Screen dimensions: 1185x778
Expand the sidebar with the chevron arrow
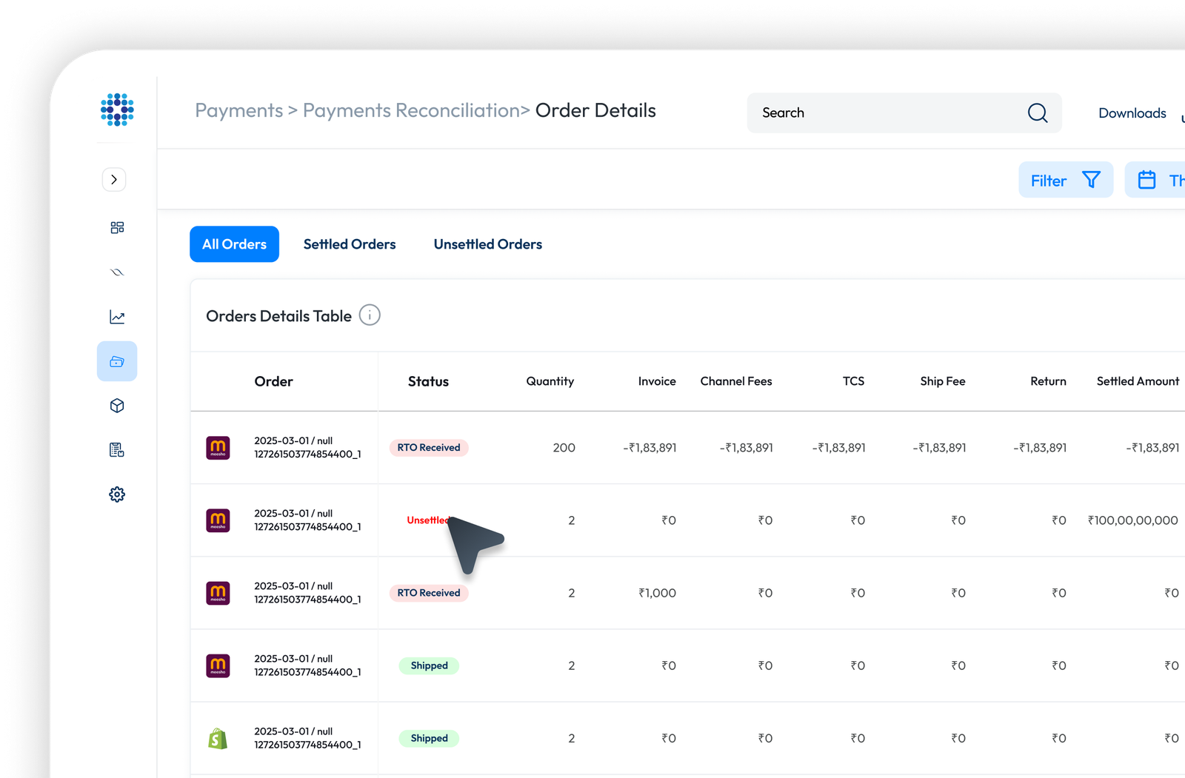coord(114,180)
